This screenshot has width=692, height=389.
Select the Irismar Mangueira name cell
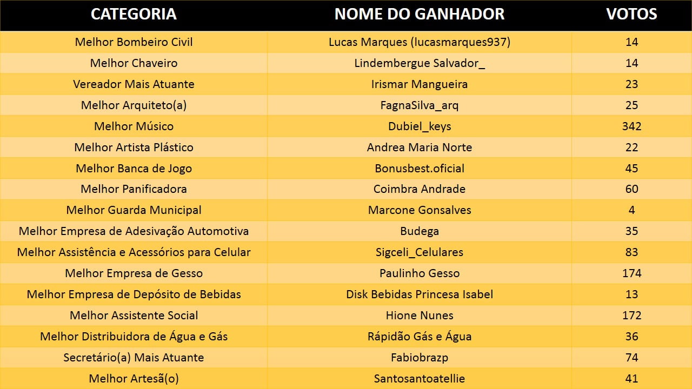coord(420,84)
